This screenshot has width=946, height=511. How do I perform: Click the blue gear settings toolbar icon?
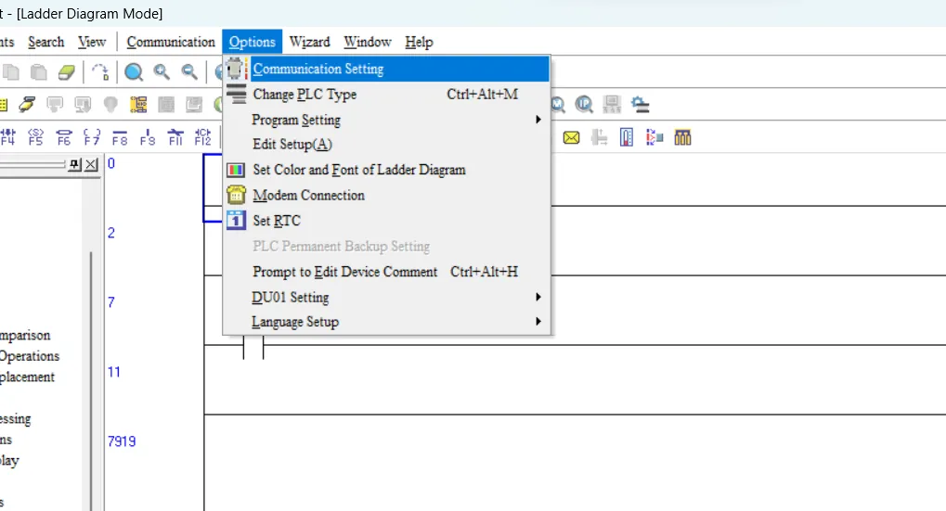tap(641, 105)
